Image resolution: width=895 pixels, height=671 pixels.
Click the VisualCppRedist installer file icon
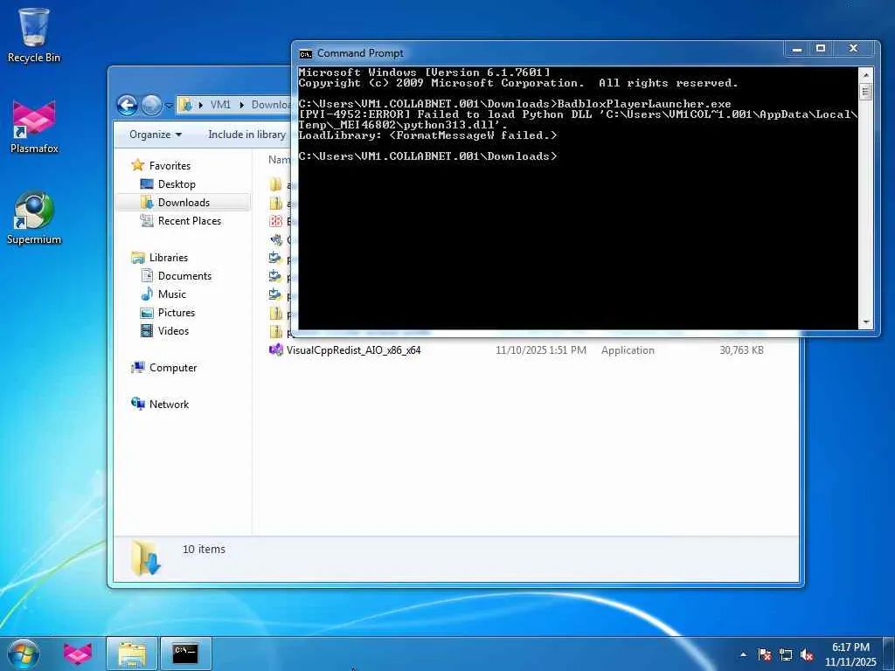tap(275, 349)
